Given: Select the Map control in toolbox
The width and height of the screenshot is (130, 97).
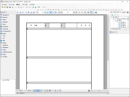Looking at the screenshot, I should pyautogui.click(x=3, y=41).
